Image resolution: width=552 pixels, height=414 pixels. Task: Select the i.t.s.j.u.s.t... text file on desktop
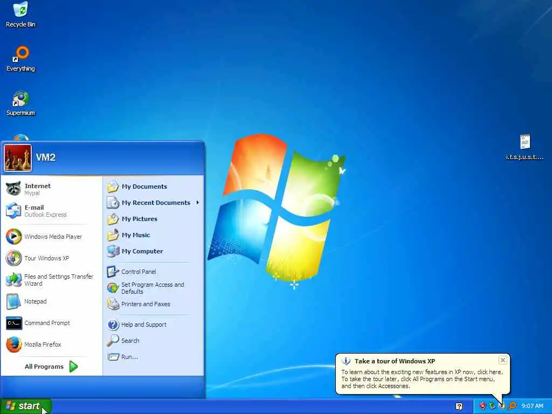click(x=525, y=147)
